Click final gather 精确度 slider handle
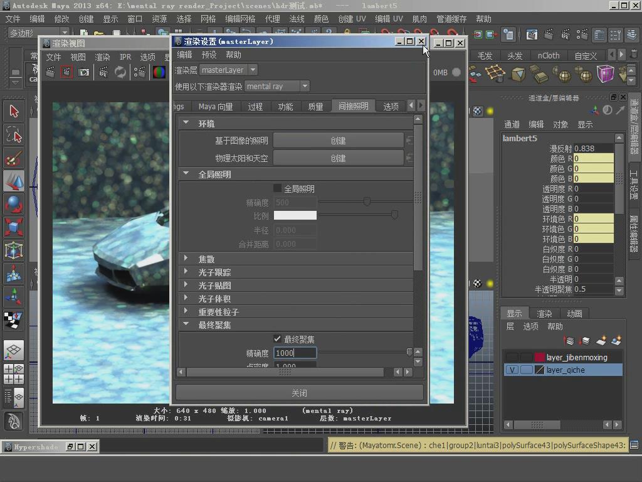Screen dimensions: 642x482 pyautogui.click(x=409, y=353)
